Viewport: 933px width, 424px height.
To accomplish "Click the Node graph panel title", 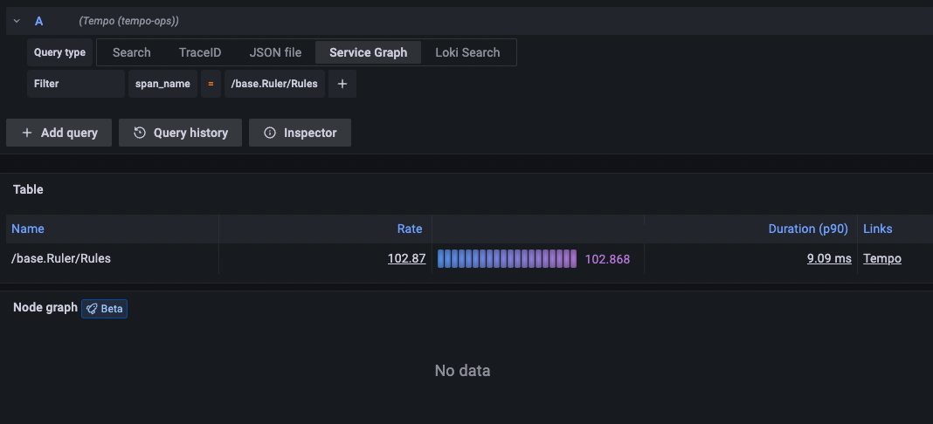I will tap(45, 307).
